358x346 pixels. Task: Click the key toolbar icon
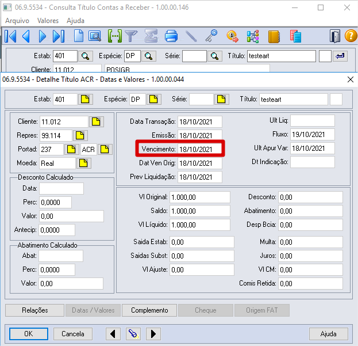211,36
